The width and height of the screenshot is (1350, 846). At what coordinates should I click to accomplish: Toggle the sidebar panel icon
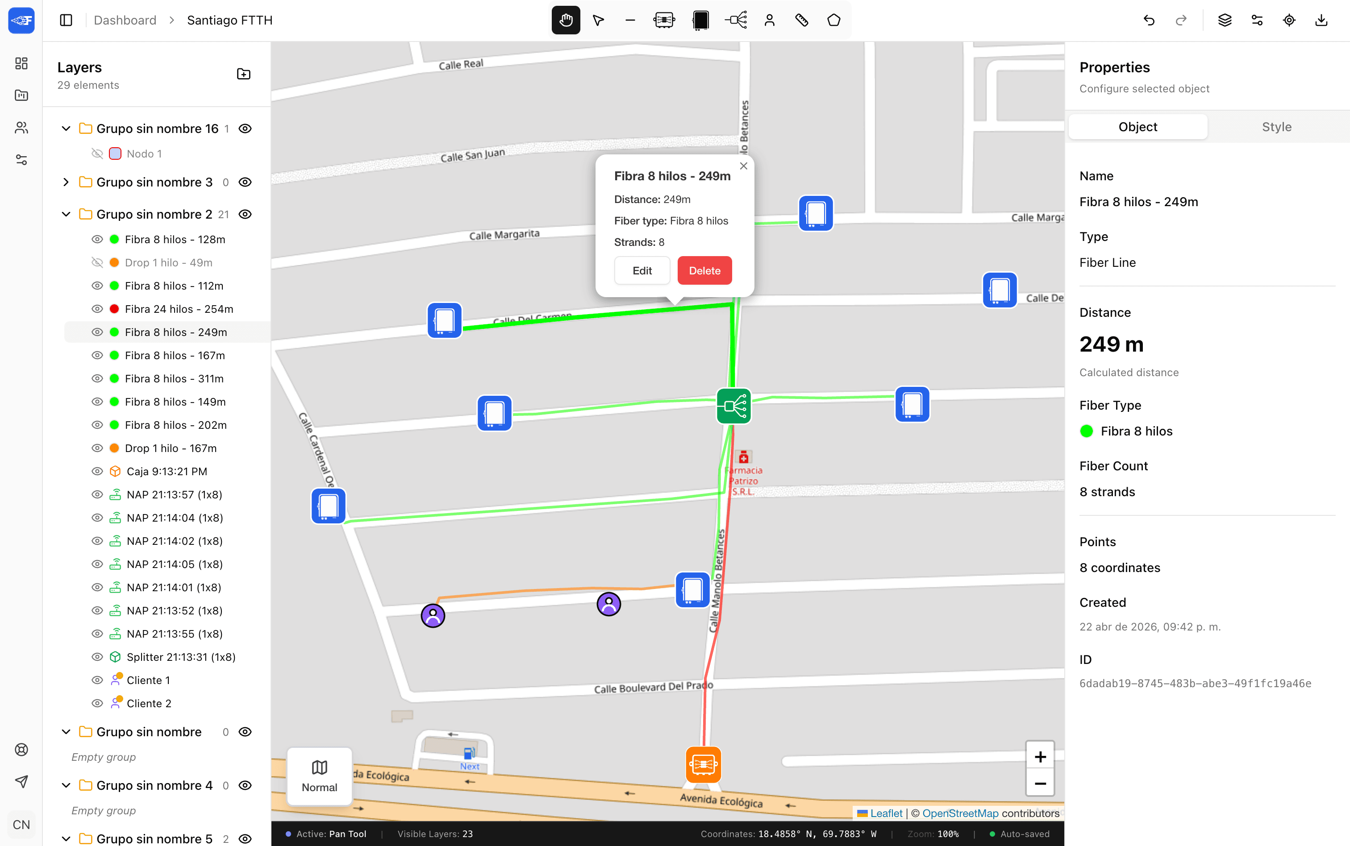(x=66, y=20)
